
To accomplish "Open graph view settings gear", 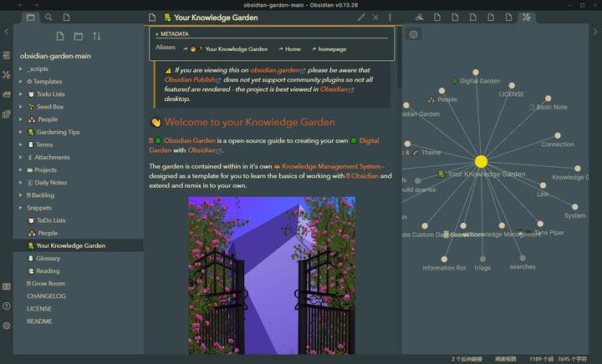I will click(x=414, y=34).
